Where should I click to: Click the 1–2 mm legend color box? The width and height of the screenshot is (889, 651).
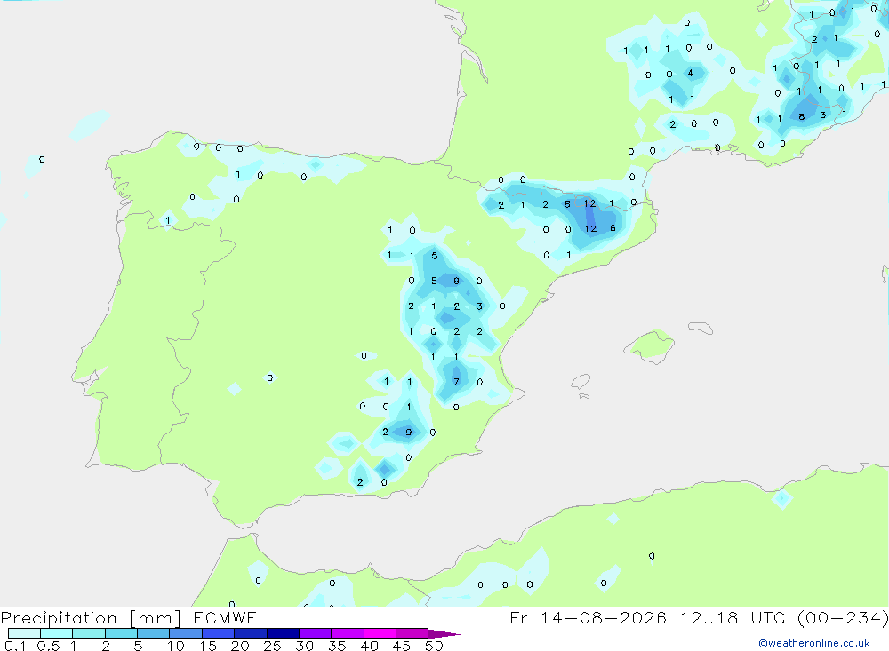point(89,633)
